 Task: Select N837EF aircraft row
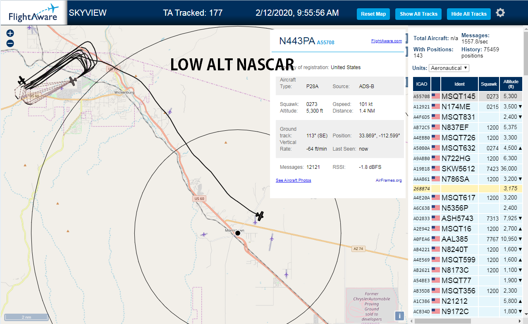468,127
